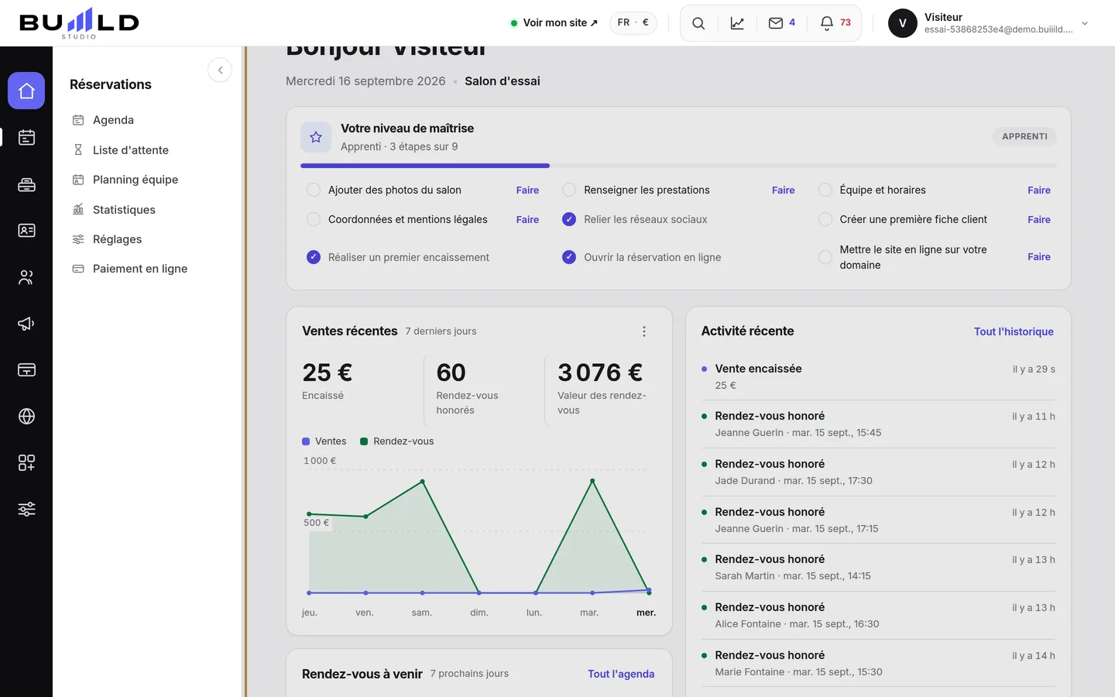
Task: Click the star mastery level icon
Action: 316,137
